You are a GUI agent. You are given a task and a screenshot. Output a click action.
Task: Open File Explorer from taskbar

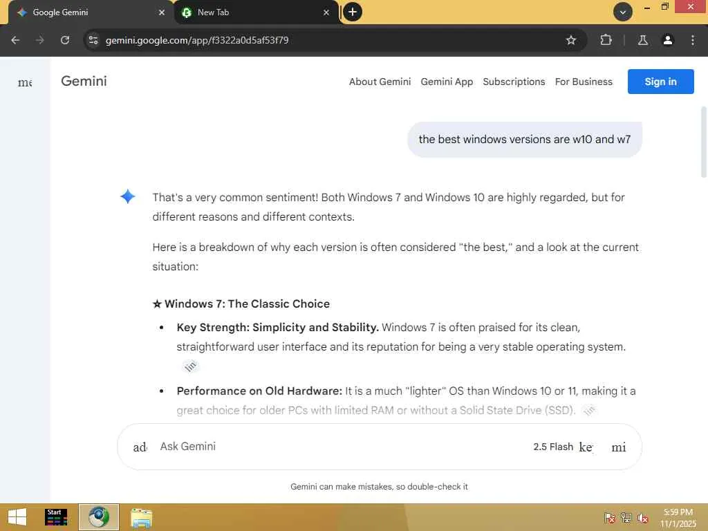click(141, 517)
